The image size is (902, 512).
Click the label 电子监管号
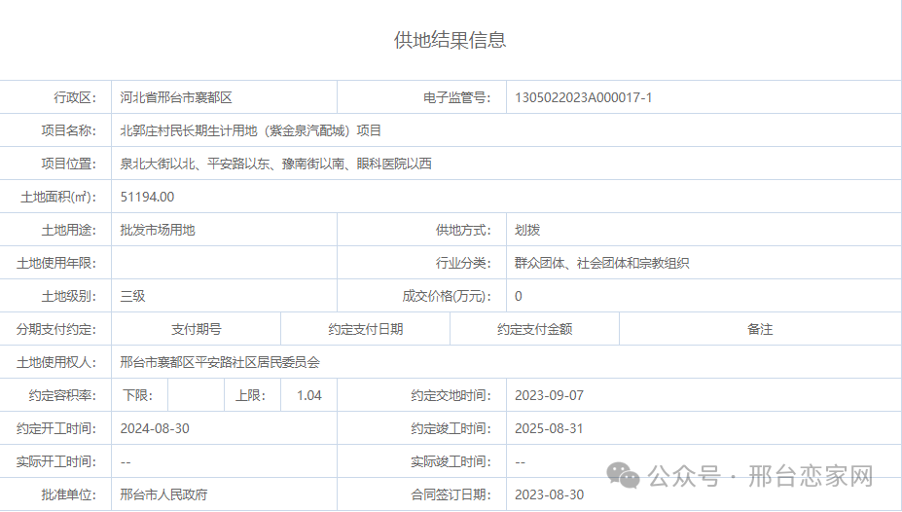click(457, 97)
